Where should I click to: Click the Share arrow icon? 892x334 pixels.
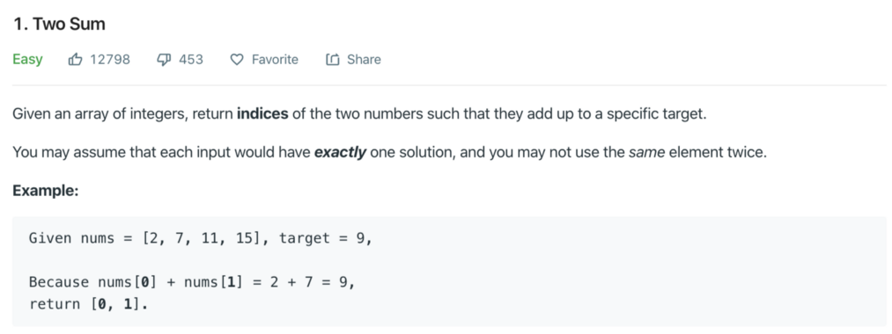coord(332,59)
